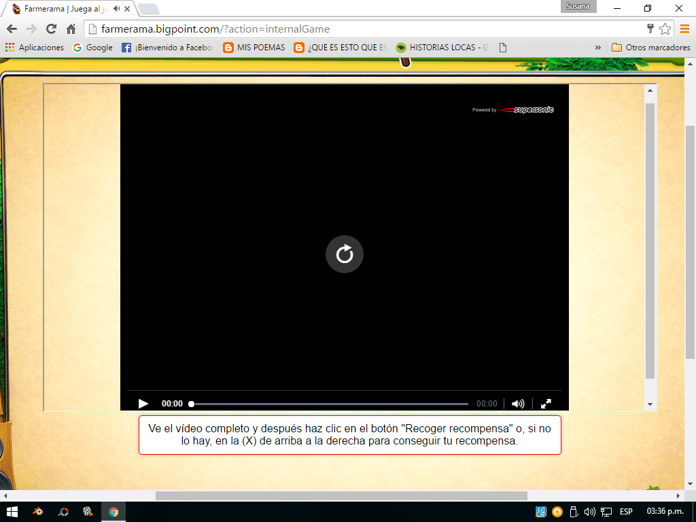Click the blue tray icon left of Avast

tap(540, 512)
